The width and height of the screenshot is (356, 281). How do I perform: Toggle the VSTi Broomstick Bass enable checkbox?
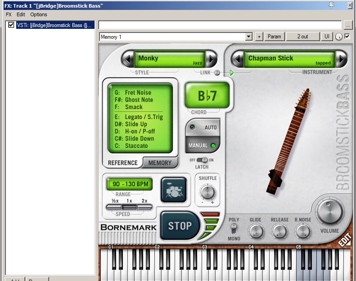coord(11,25)
